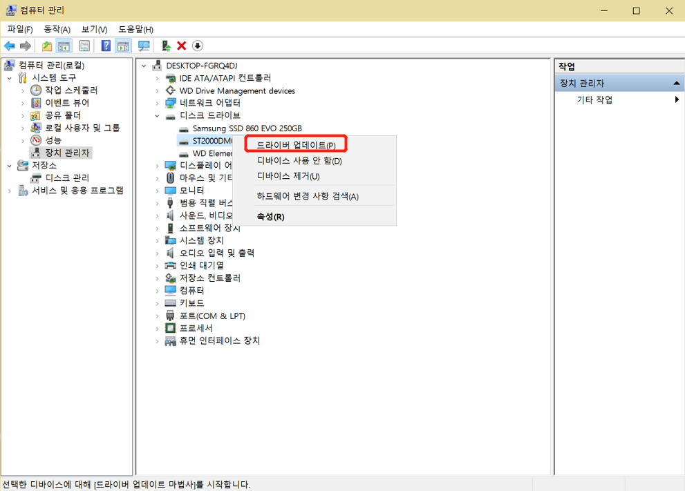Open the 기타 작업 submenu arrow
The width and height of the screenshot is (685, 491).
click(x=676, y=99)
